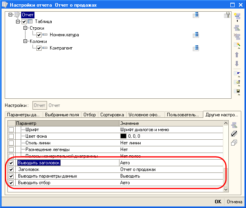This screenshot has height=208, width=246.
Task: Open the Сортировка tab
Action: pos(112,115)
